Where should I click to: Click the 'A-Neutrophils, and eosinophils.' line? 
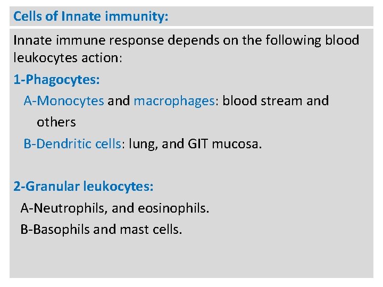coord(115,208)
